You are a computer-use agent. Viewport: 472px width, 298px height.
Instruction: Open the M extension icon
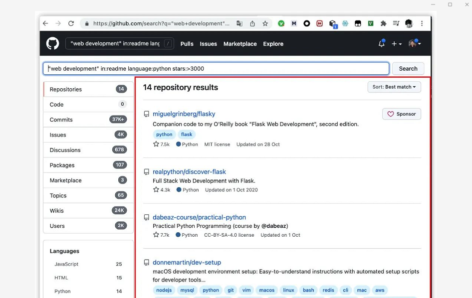tap(294, 23)
